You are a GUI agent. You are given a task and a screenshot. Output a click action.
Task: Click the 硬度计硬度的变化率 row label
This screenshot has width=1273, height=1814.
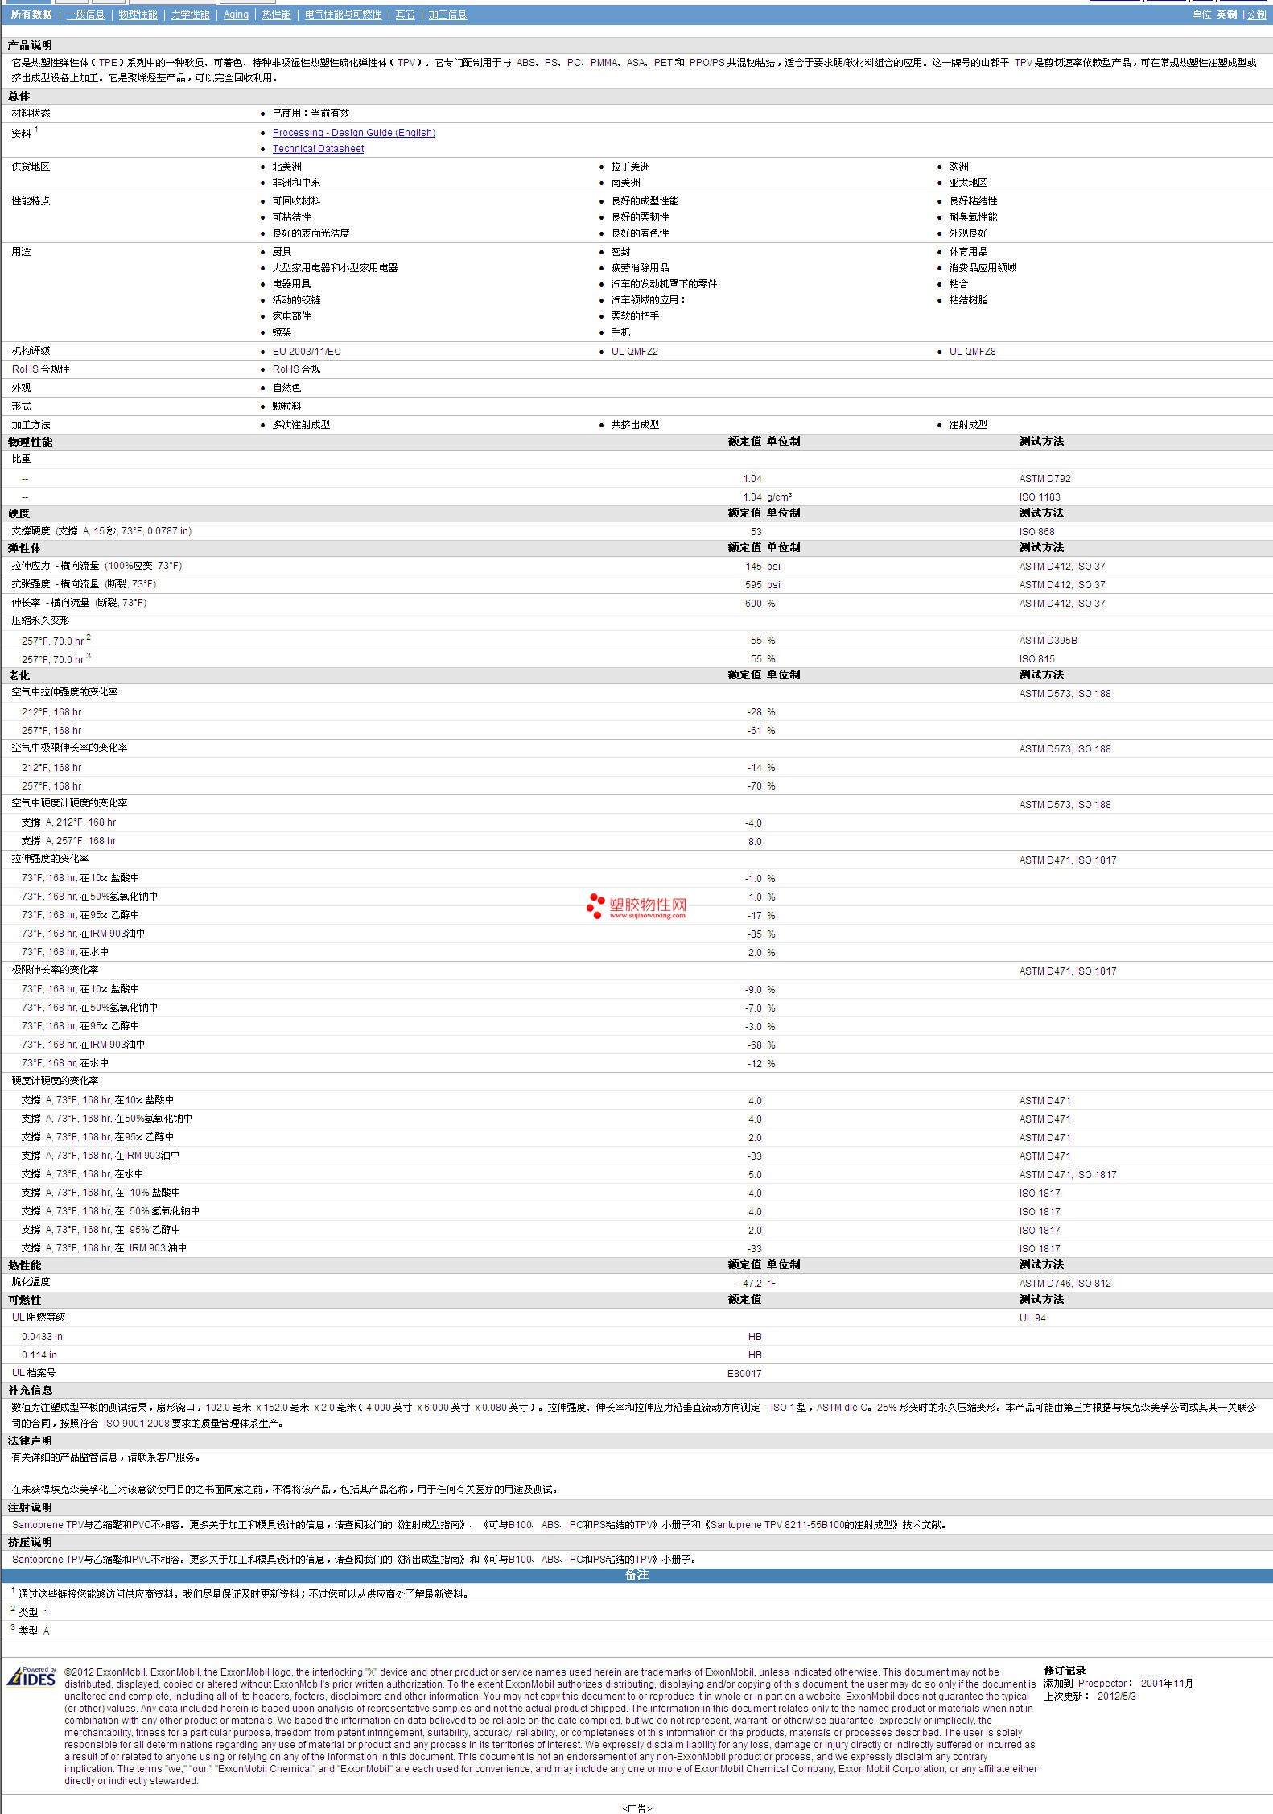55,1081
